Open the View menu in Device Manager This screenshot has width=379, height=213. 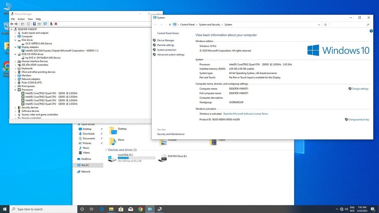[30, 19]
